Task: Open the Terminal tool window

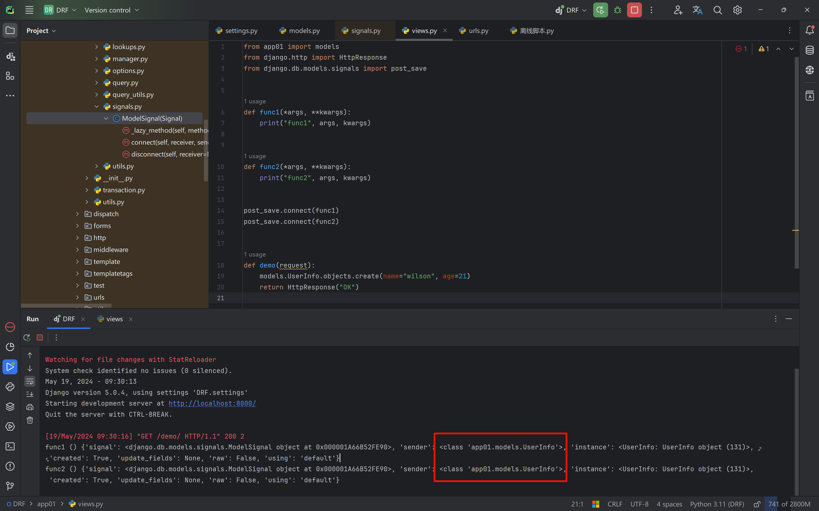Action: [10, 447]
